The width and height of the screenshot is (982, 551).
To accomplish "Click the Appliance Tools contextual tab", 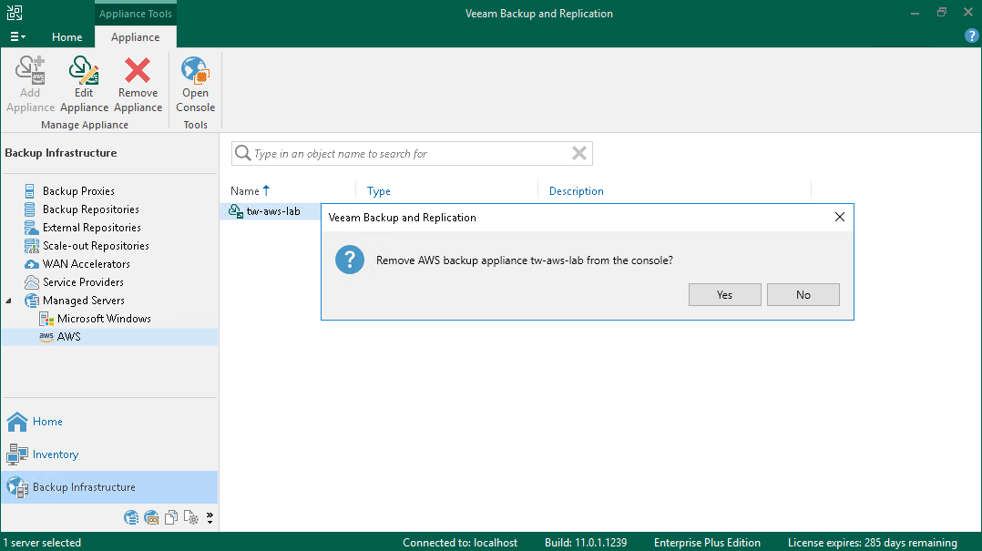I will [x=135, y=13].
